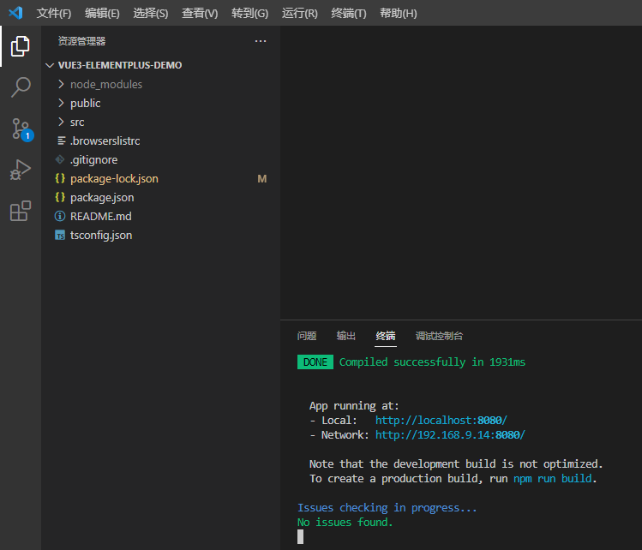This screenshot has width=642, height=550.
Task: Open the Search view in activity bar
Action: click(20, 87)
